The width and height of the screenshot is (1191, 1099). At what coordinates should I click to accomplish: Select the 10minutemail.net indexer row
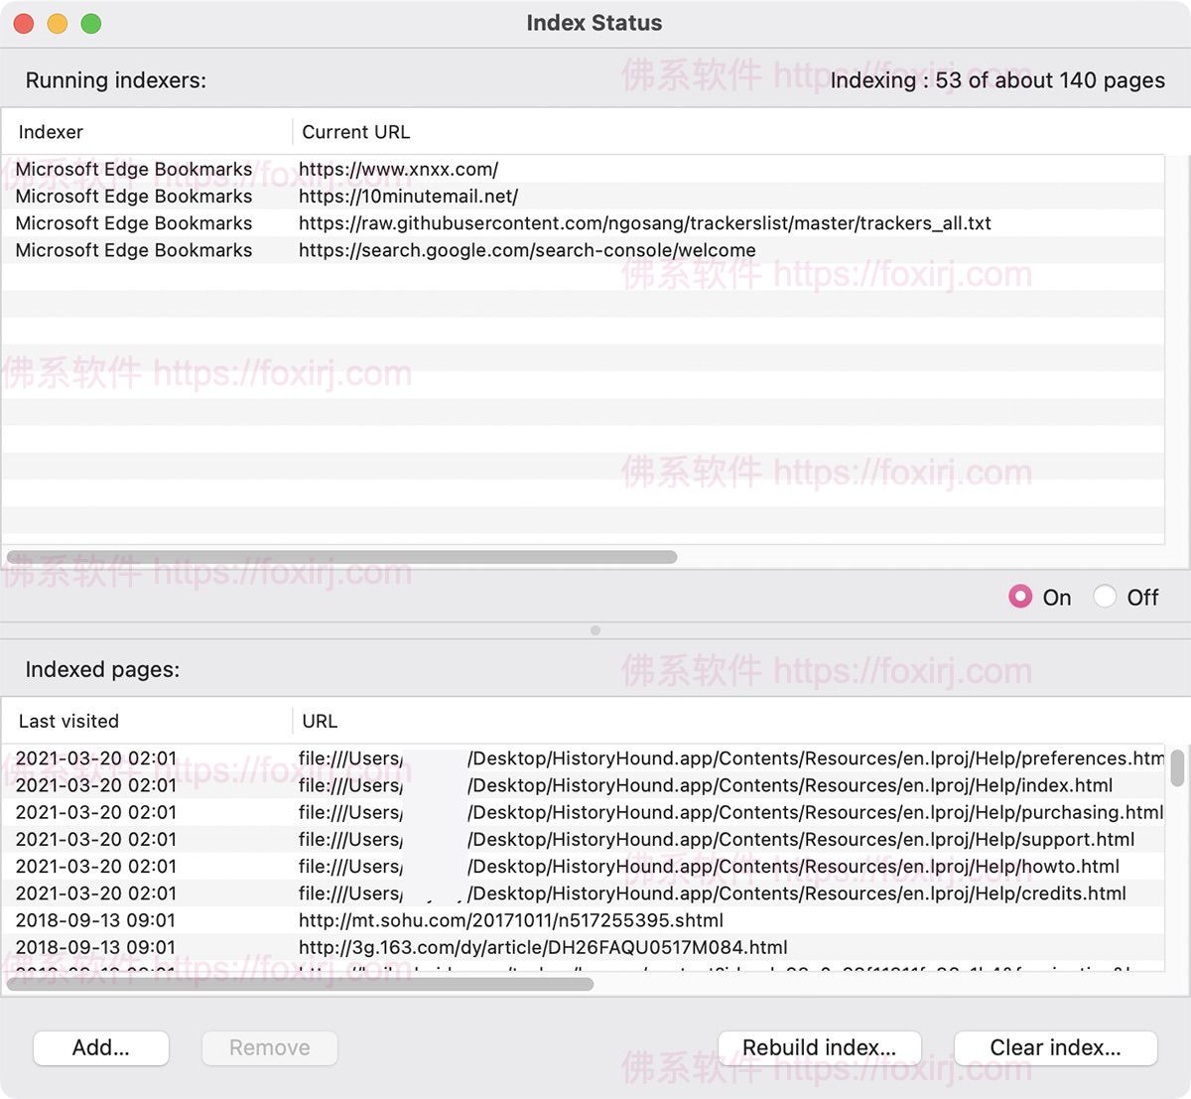(408, 197)
